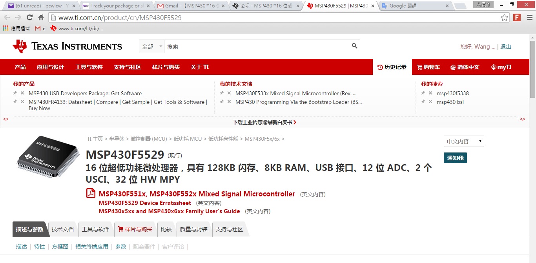536x263 pixels.
Task: Open the MSP430F551x datasheet PDF icon
Action: (91, 194)
